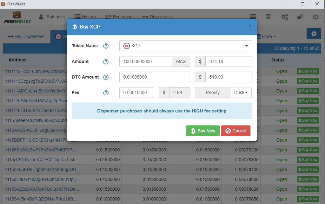Click the fee dollar field showing 2.69

[x=180, y=92]
